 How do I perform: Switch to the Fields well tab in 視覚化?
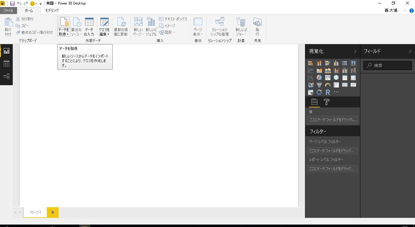314,102
